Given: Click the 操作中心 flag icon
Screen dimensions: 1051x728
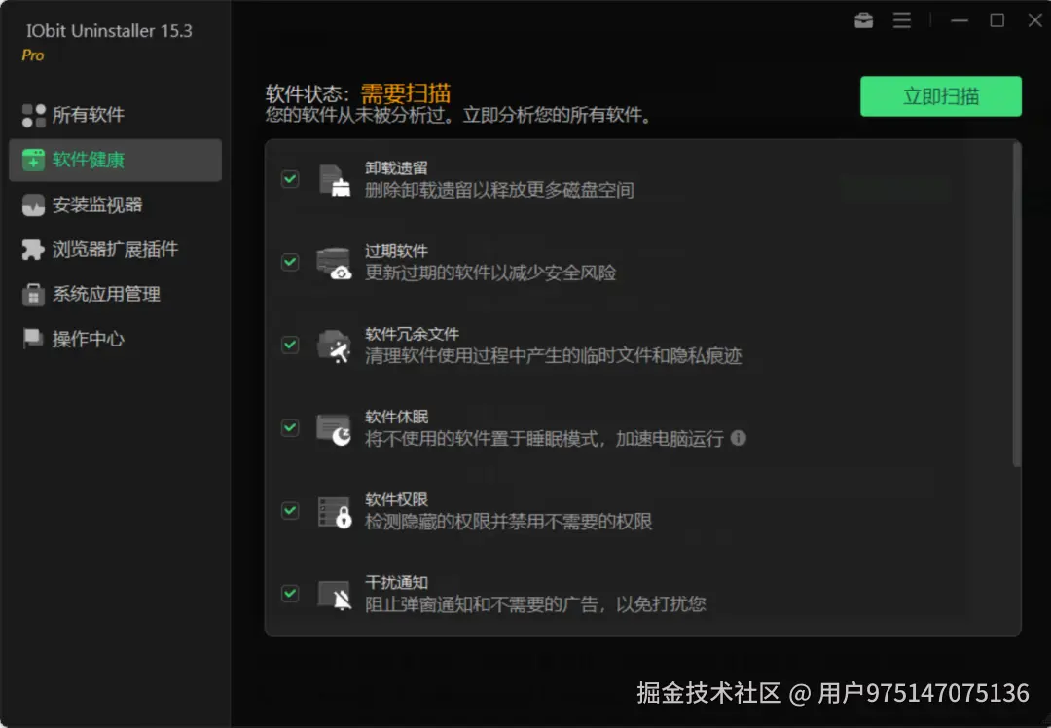Looking at the screenshot, I should click(x=33, y=339).
